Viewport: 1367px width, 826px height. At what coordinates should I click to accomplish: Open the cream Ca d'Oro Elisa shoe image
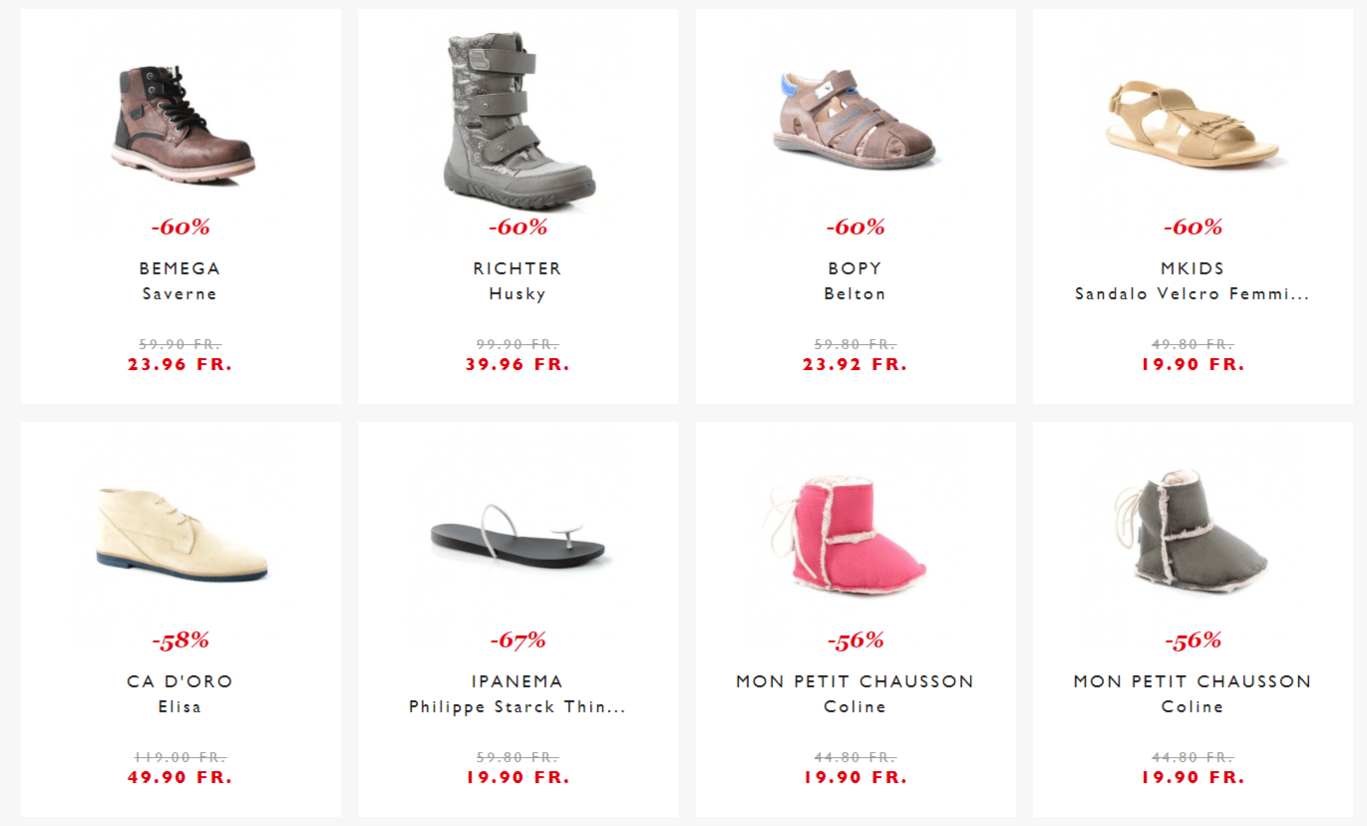click(x=182, y=534)
